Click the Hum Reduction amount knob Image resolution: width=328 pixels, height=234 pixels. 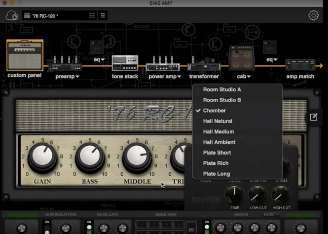click(x=66, y=228)
